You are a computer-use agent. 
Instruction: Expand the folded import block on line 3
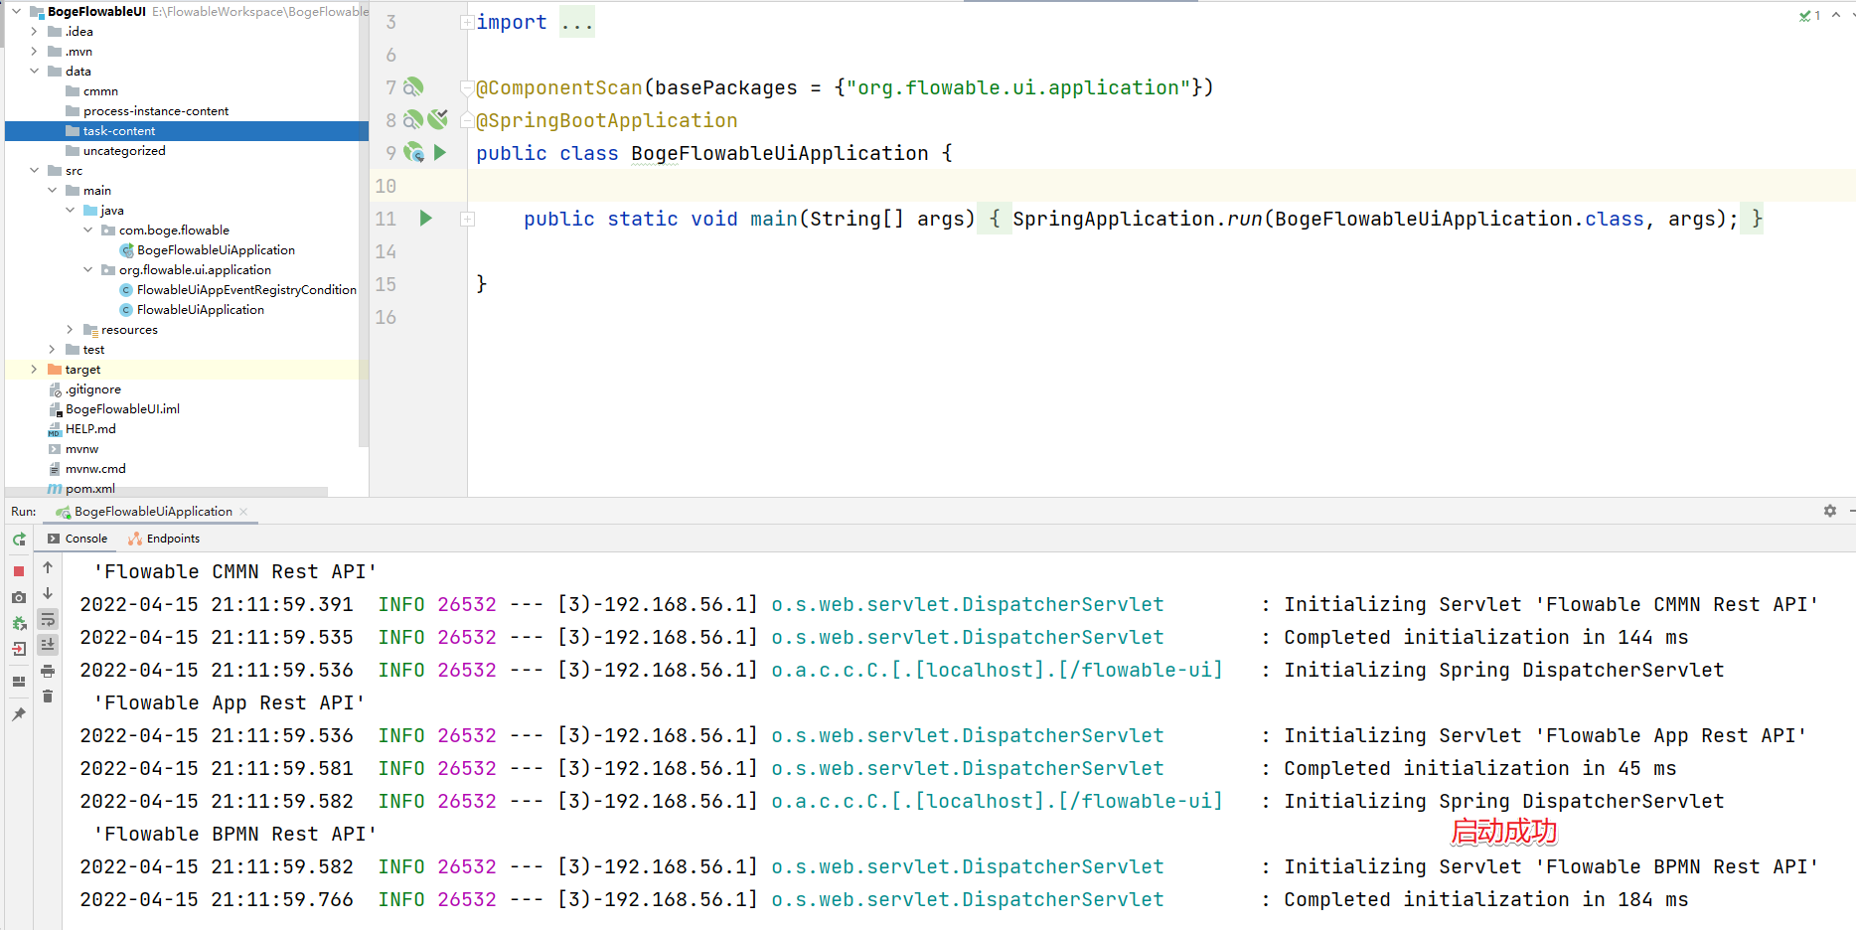pyautogui.click(x=467, y=22)
